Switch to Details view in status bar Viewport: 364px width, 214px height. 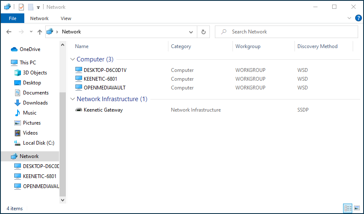click(x=348, y=208)
